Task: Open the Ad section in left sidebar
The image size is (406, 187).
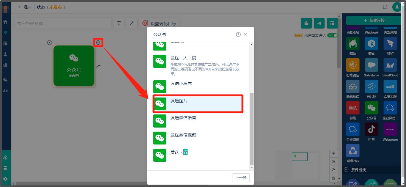Action: click(5, 91)
